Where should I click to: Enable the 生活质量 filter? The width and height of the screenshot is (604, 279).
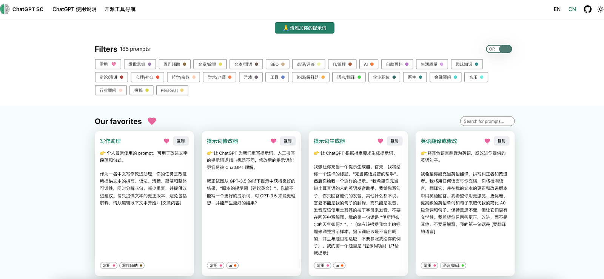tap(432, 64)
